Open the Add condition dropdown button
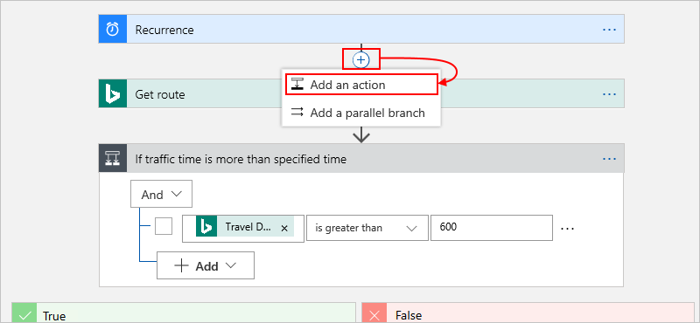This screenshot has height=323, width=700. [206, 265]
